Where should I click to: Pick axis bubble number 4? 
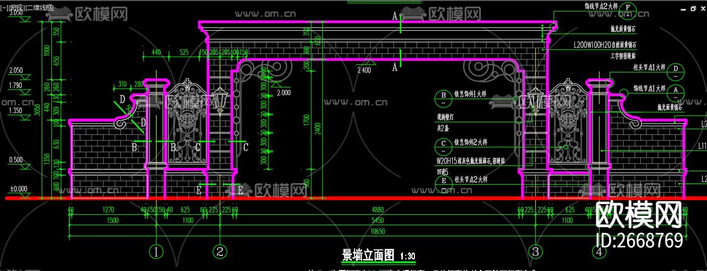pos(599,251)
